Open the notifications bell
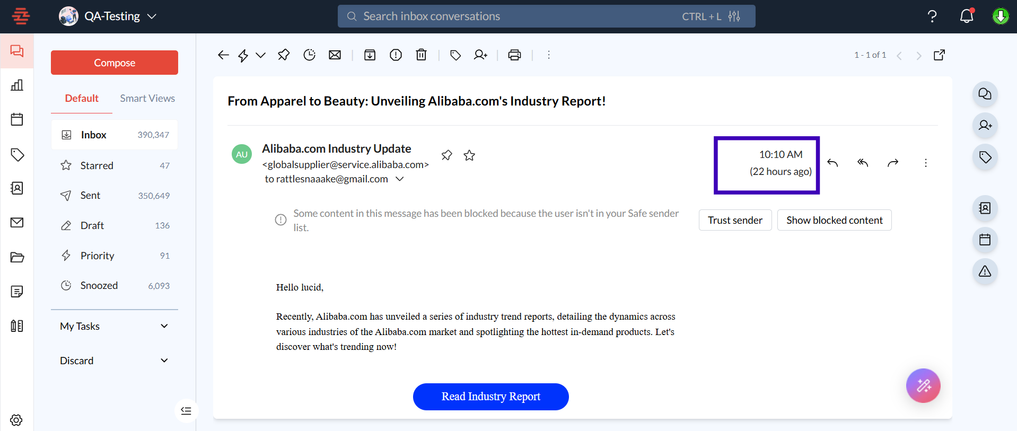1017x431 pixels. [966, 16]
